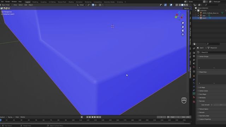Screen dimensions: 226x127
Task: Open the Material properties tab icon
Action: coord(194,97)
